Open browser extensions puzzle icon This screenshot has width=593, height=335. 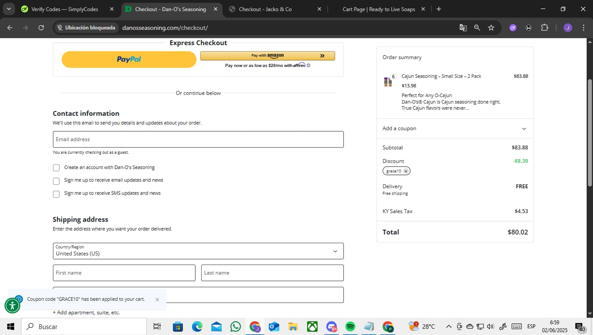[544, 28]
